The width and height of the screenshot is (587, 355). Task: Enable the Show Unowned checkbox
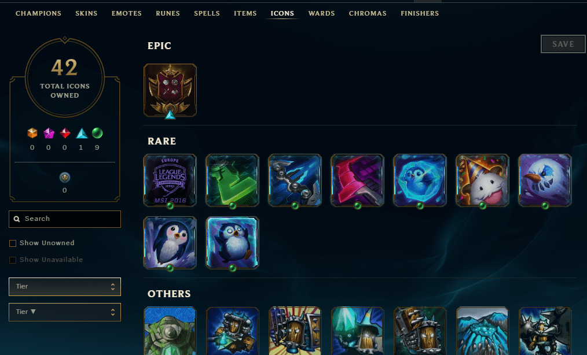(13, 243)
